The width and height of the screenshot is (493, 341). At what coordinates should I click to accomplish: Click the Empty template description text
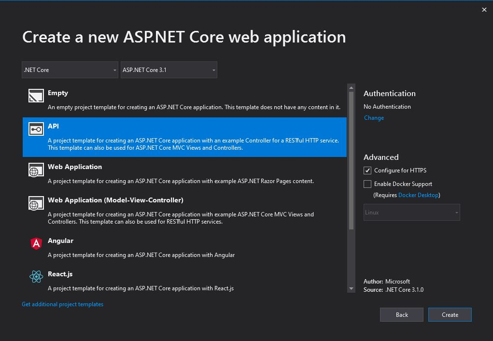(x=194, y=107)
